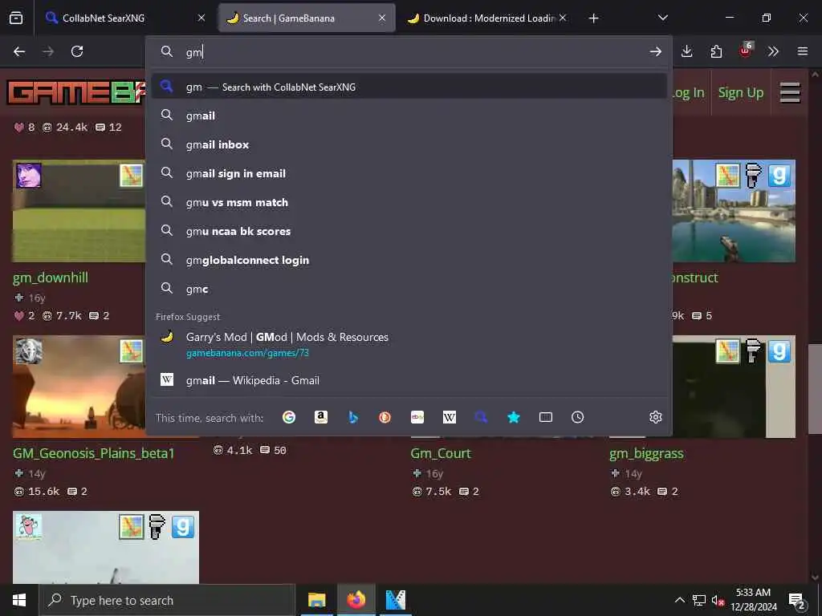List all tabs dropdown arrow

tap(662, 18)
